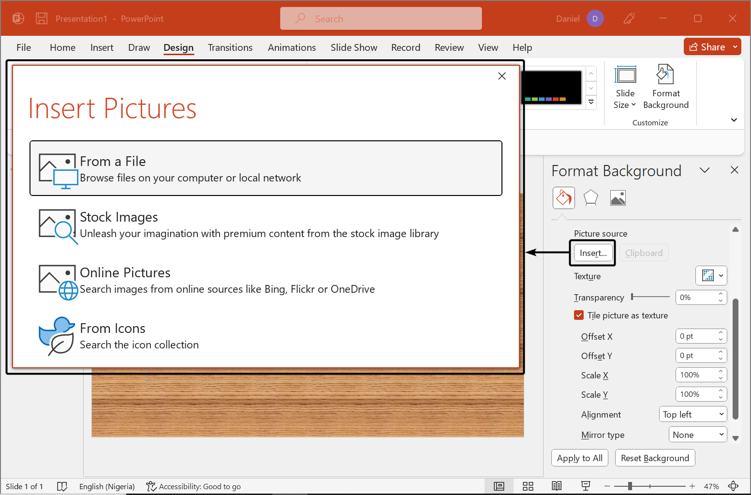Screen dimensions: 751x495
Task: Click the Apply to All button
Action: point(579,458)
